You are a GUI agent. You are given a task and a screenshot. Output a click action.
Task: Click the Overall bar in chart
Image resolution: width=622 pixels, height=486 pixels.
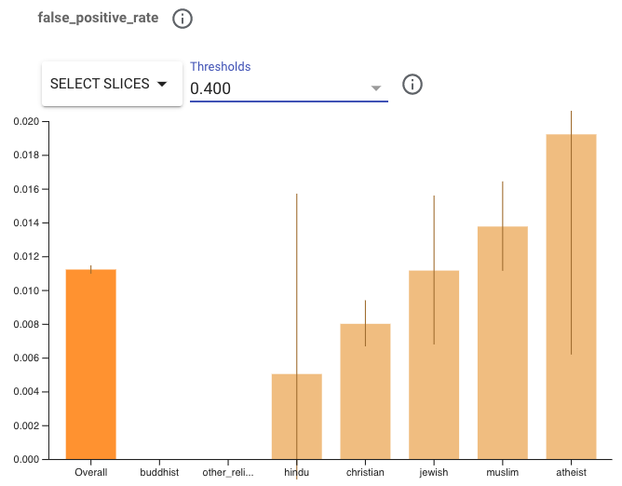tap(91, 363)
